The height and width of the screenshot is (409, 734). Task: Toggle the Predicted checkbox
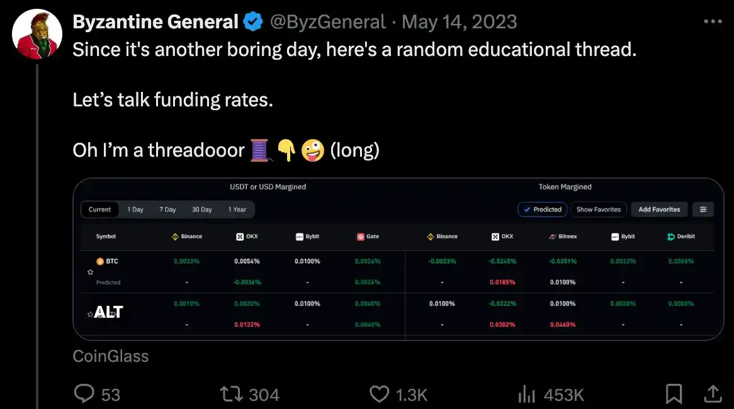(543, 210)
